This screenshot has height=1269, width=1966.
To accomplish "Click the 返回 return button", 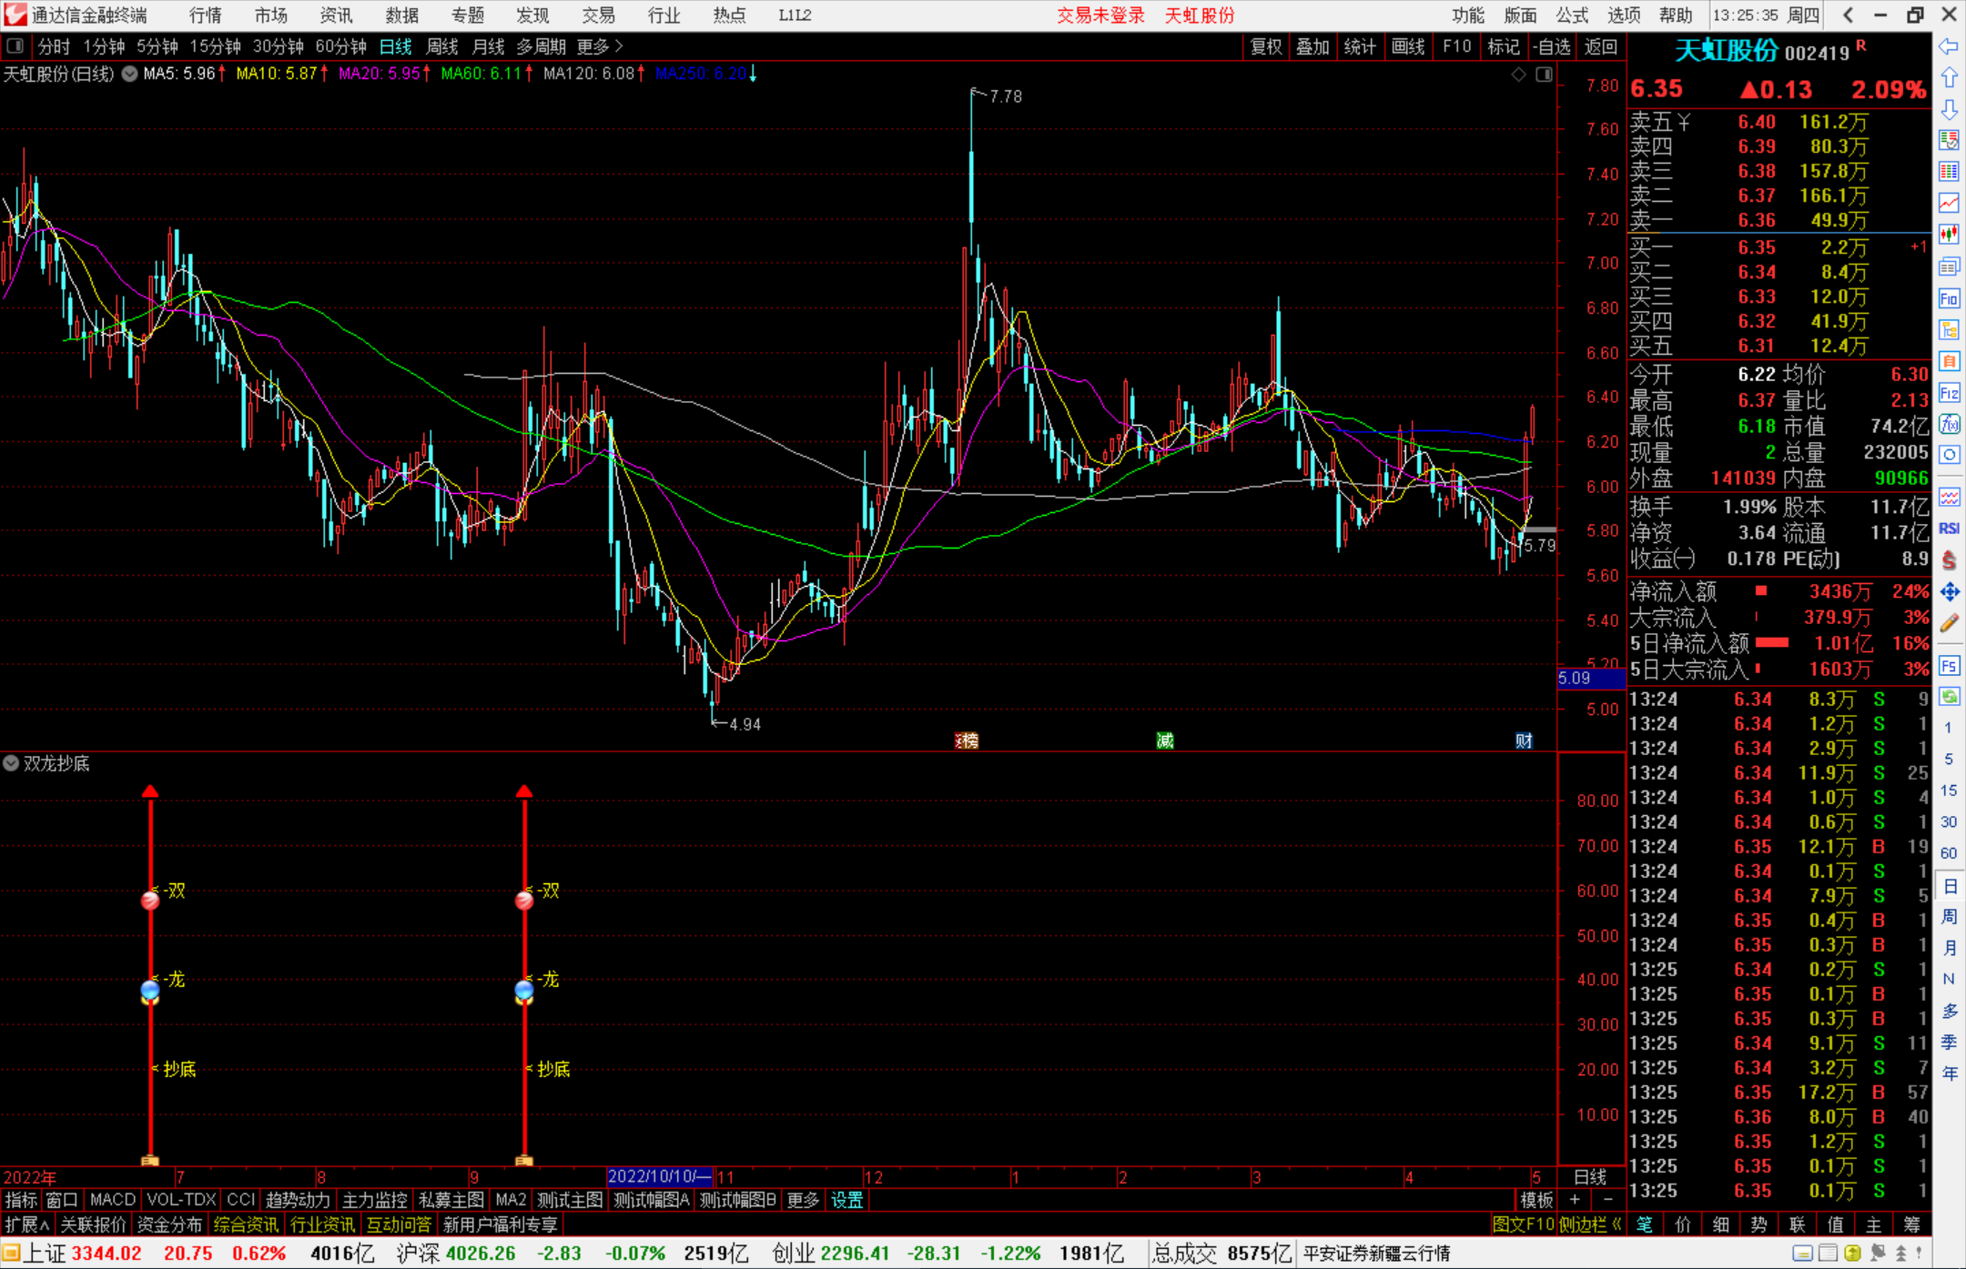I will click(x=1600, y=46).
